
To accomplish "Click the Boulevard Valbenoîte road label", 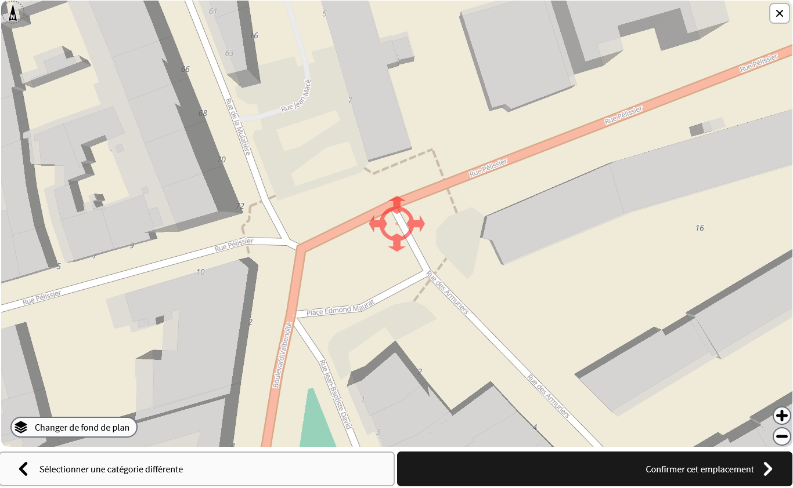I will [x=282, y=355].
